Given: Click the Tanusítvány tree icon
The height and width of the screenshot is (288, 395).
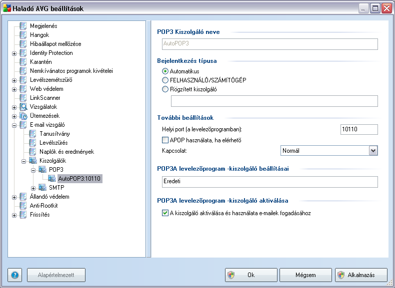Looking at the screenshot, I should 32,134.
